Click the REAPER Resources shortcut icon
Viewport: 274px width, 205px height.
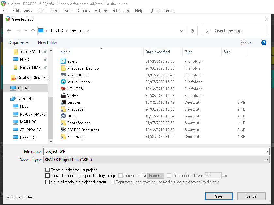click(x=63, y=130)
